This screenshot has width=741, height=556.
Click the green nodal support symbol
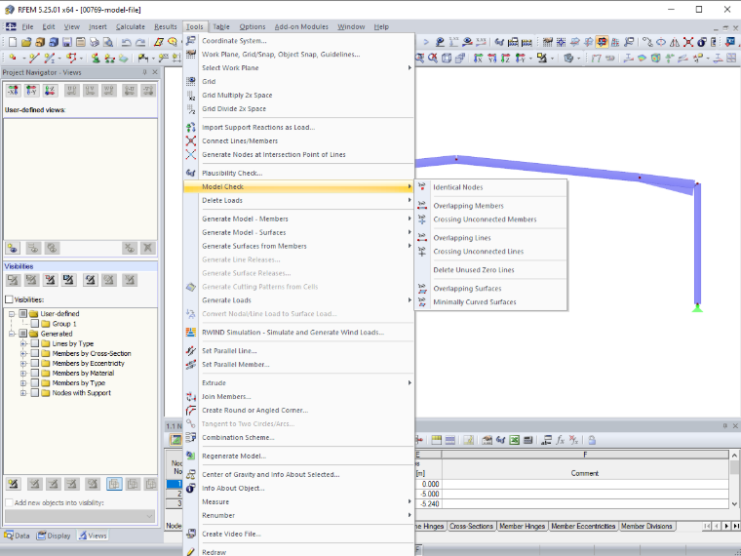[697, 308]
